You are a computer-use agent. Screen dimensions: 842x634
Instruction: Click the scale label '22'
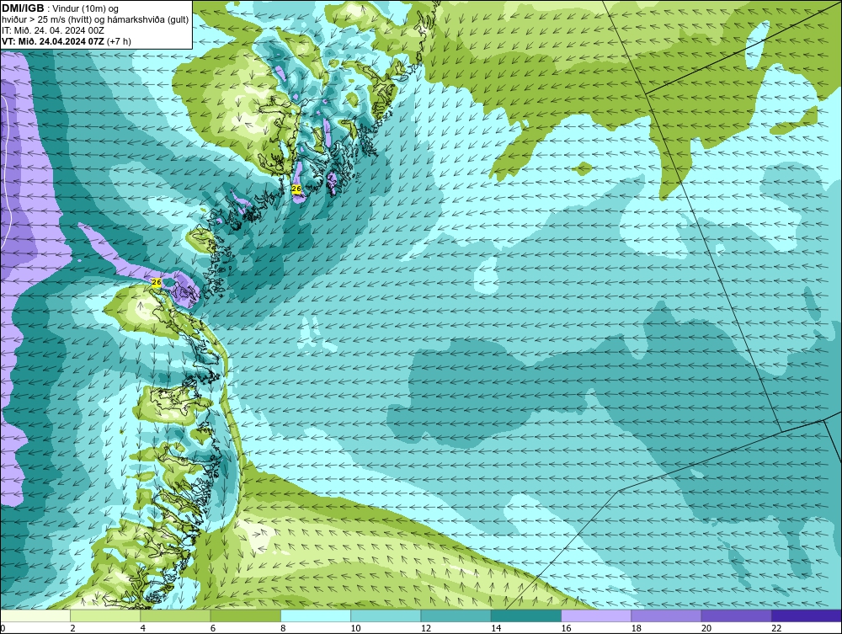(776, 629)
